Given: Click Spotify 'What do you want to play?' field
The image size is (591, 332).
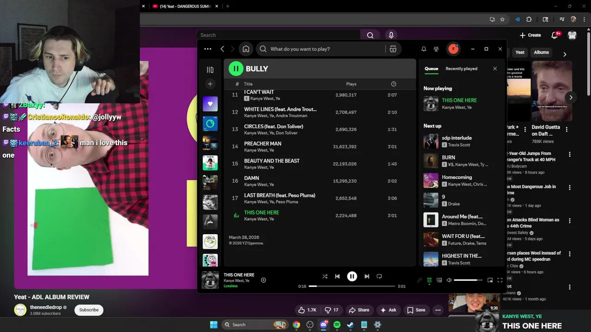Looking at the screenshot, I should point(320,49).
